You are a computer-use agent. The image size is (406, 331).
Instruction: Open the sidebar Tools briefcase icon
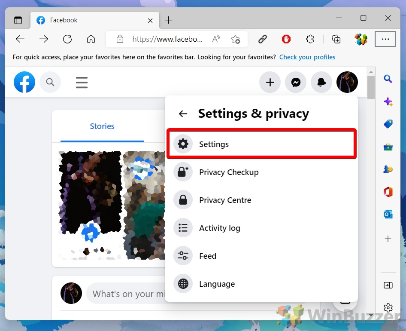[388, 147]
